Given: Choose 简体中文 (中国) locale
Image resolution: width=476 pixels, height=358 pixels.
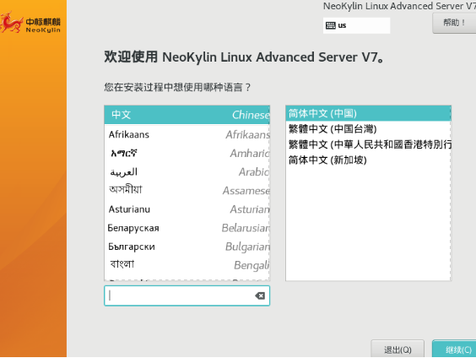Looking at the screenshot, I should click(368, 114).
